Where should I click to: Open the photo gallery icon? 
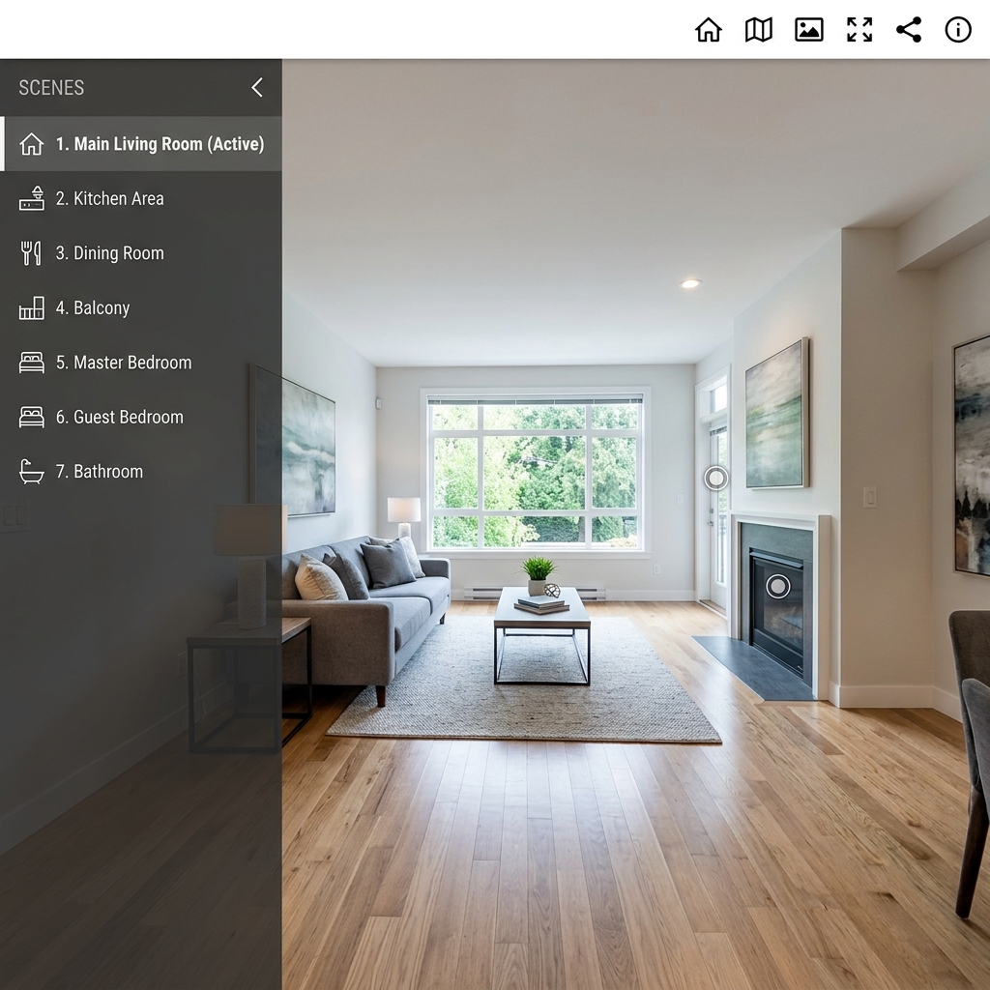(x=809, y=30)
